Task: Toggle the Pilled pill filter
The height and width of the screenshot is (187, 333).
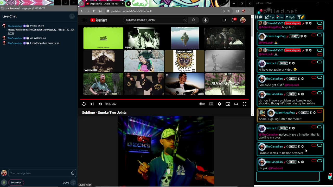Action: tap(301, 17)
